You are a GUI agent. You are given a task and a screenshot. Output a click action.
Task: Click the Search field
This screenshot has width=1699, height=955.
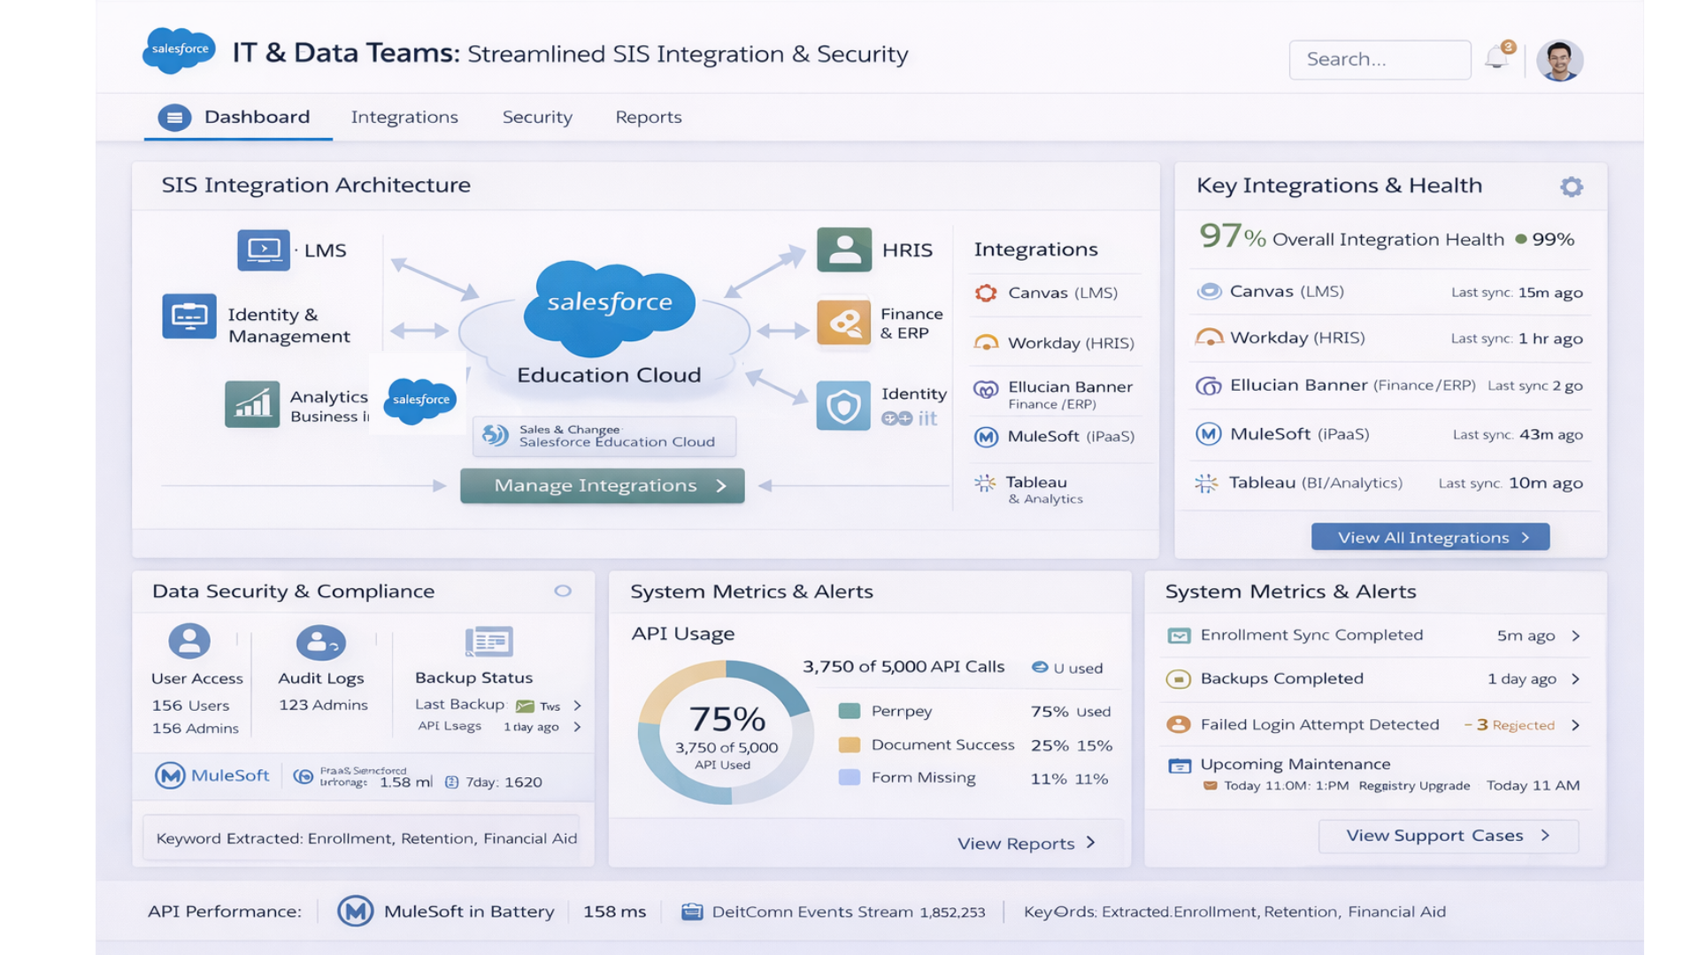click(1380, 59)
